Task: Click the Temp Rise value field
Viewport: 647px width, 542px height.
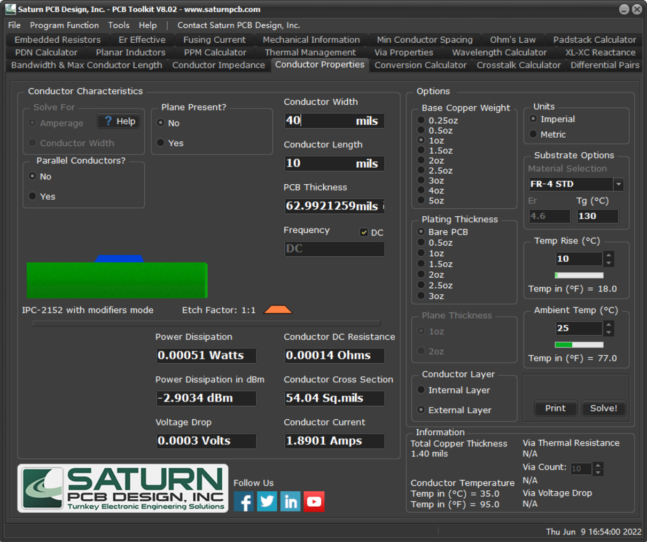Action: (579, 259)
